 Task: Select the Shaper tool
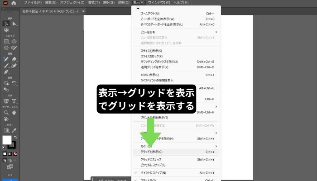pyautogui.click(x=14, y=48)
